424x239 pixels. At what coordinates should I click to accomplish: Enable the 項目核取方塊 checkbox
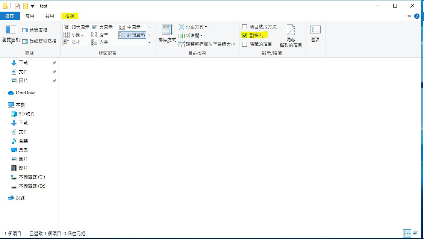pos(245,27)
